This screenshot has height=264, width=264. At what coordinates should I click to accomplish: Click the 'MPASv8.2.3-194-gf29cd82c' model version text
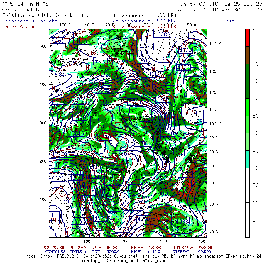coord(83,256)
